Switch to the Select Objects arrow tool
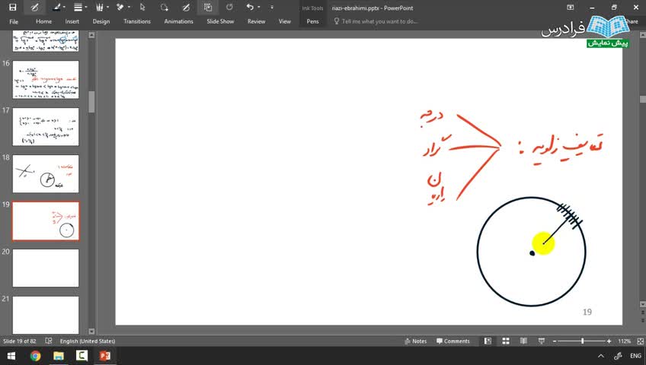This screenshot has height=365, width=646. (x=142, y=7)
